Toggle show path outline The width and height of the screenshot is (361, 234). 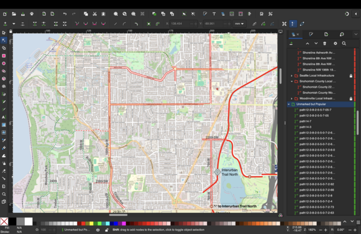(x=302, y=24)
